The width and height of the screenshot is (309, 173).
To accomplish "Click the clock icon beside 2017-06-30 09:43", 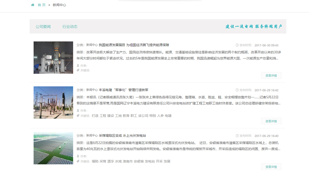I will (x=237, y=45).
